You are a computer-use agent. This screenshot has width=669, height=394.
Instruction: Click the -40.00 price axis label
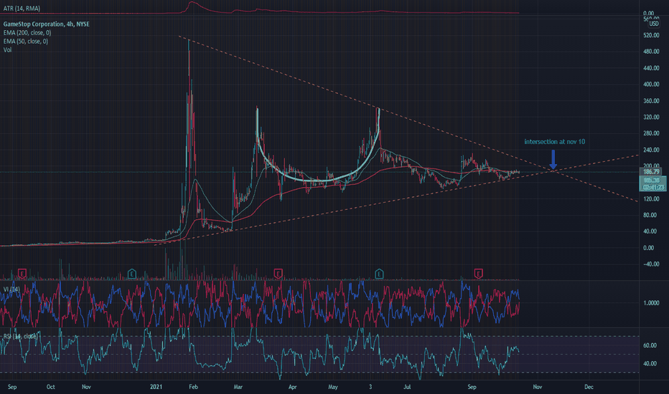pyautogui.click(x=651, y=264)
